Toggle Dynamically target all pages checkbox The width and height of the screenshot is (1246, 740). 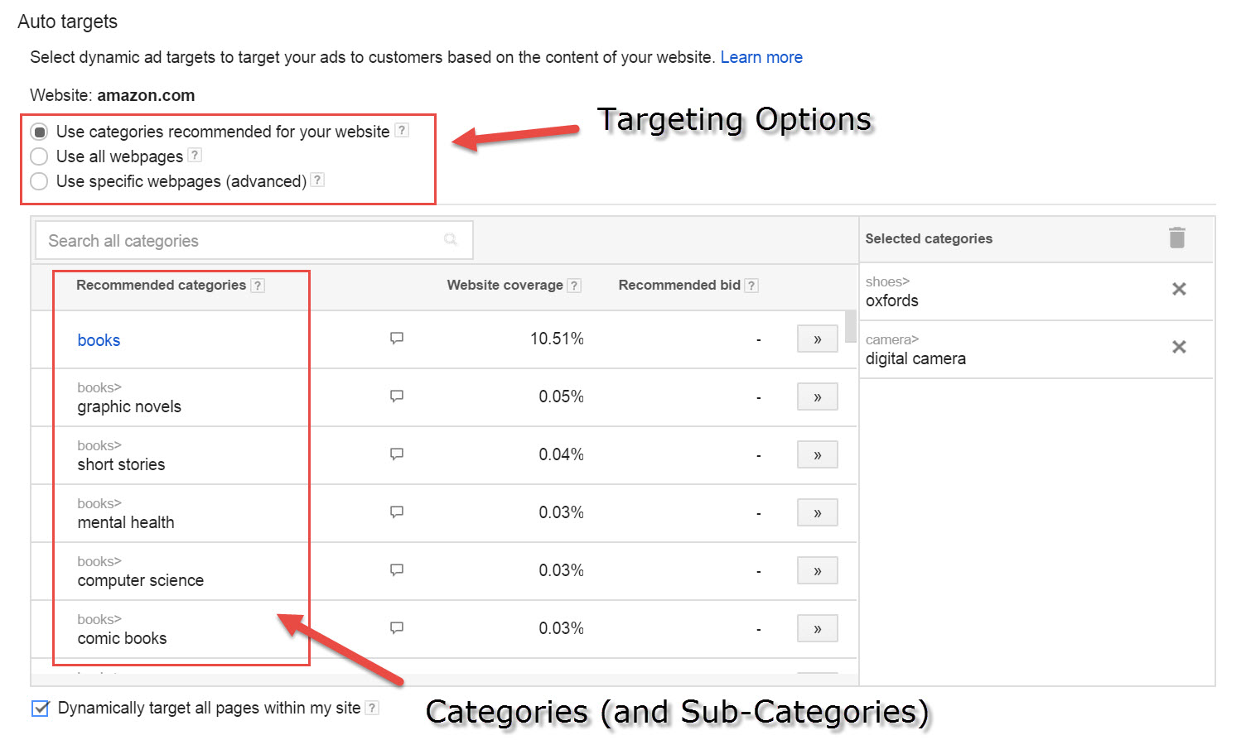pos(40,709)
